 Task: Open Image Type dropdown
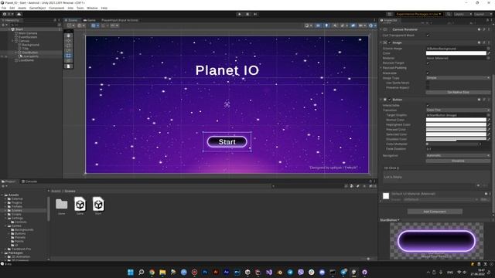(458, 78)
